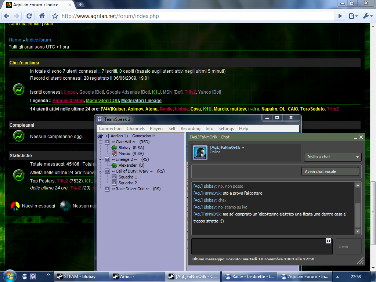Image resolution: width=376 pixels, height=282 pixels.
Task: Collapse the Lineage 2 channel tree node
Action: point(101,159)
